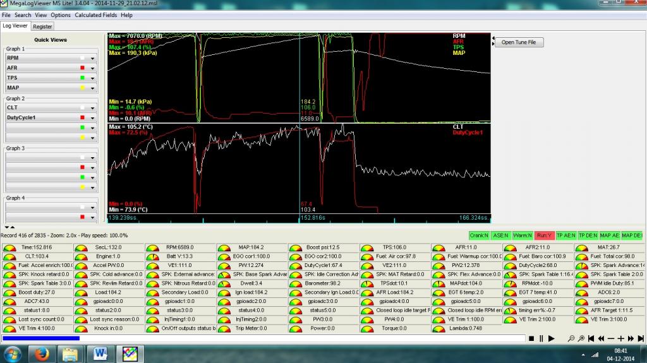Open the RPM field dropdown in Graph 1
This screenshot has width=647, height=363.
coord(93,58)
